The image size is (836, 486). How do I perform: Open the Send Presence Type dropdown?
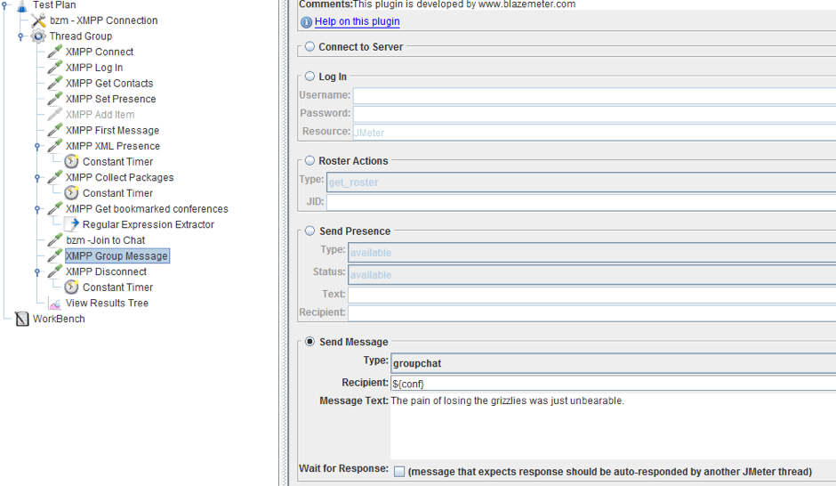[591, 252]
